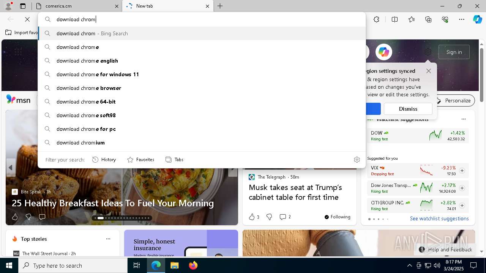Open comments on Healthy Breakfast story
The width and height of the screenshot is (486, 273).
point(42,217)
